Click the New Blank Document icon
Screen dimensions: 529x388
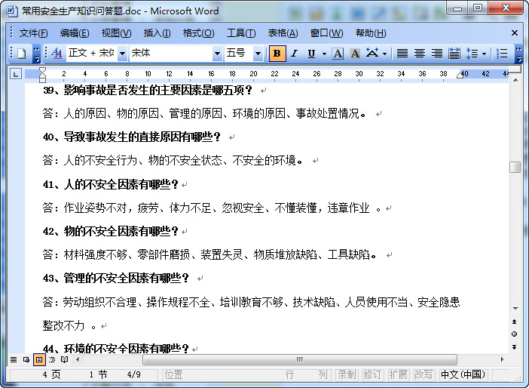(22, 54)
